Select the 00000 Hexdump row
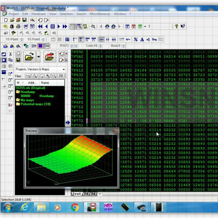 (x=37, y=96)
